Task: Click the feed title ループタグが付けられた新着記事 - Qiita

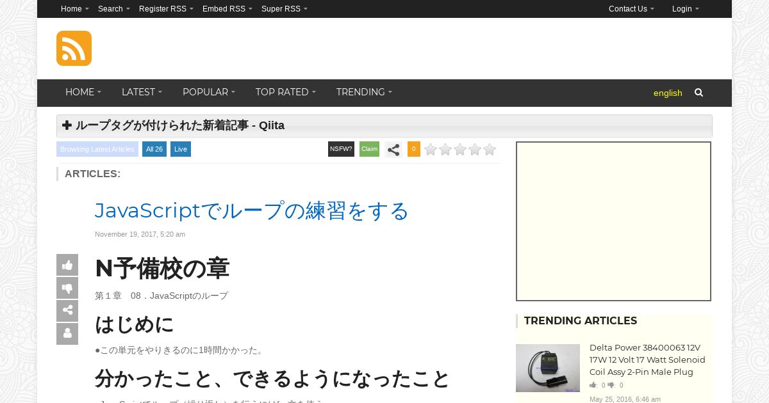Action: (x=180, y=125)
